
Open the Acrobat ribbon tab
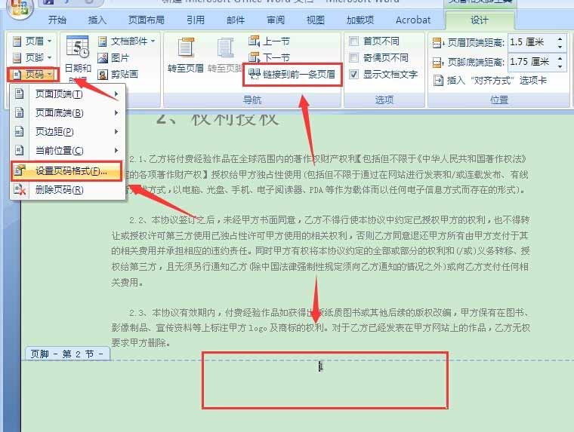tap(413, 20)
